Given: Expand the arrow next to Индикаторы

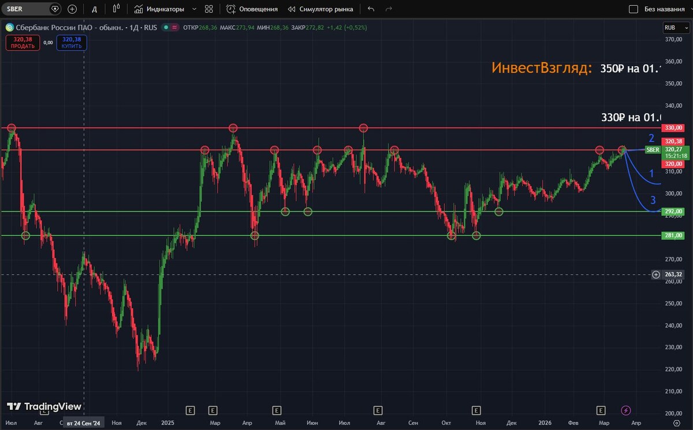Looking at the screenshot, I should (x=194, y=9).
